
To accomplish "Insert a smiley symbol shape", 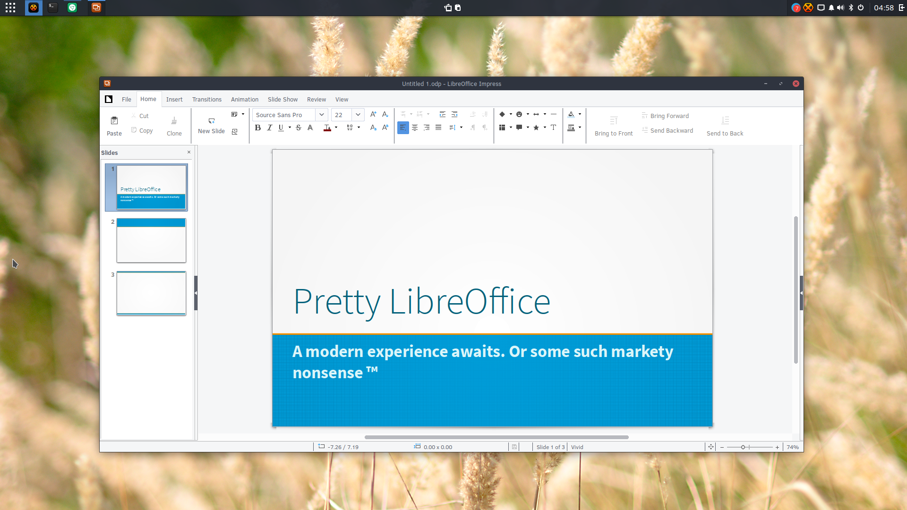I will click(519, 114).
